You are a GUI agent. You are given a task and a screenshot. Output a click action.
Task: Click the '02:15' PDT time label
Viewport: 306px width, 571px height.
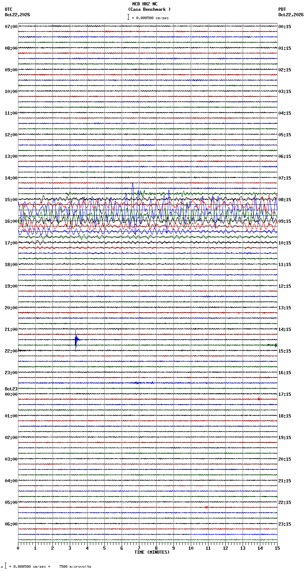point(285,70)
